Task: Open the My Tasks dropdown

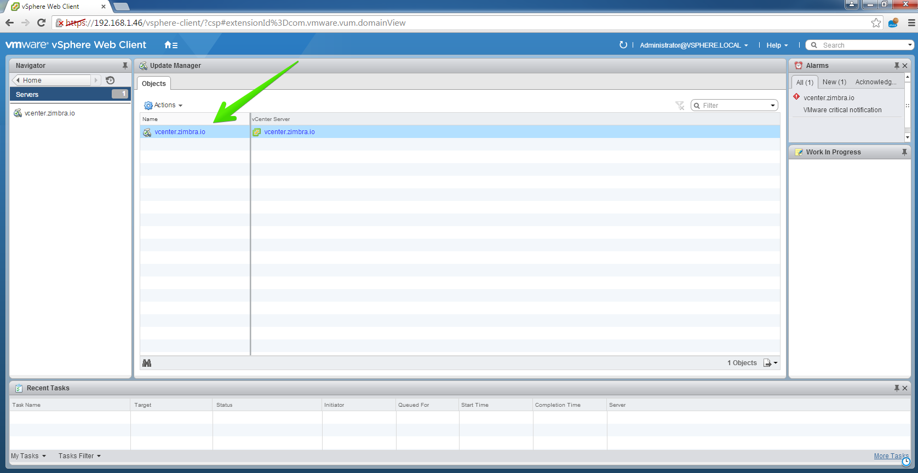Action: [x=28, y=456]
